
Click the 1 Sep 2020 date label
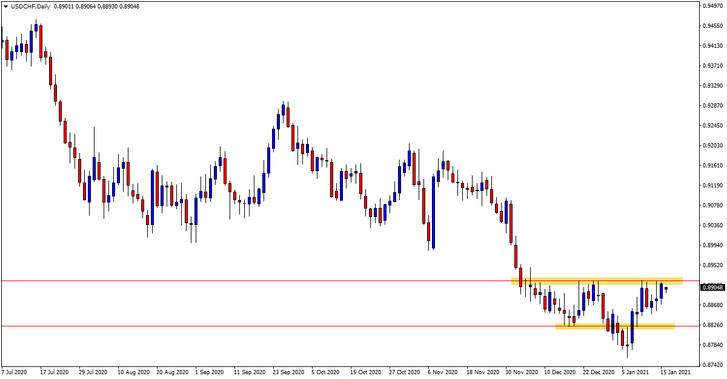[x=210, y=373]
